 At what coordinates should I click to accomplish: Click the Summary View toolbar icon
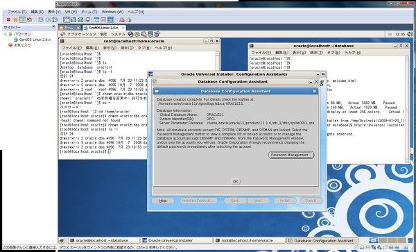(96, 19)
